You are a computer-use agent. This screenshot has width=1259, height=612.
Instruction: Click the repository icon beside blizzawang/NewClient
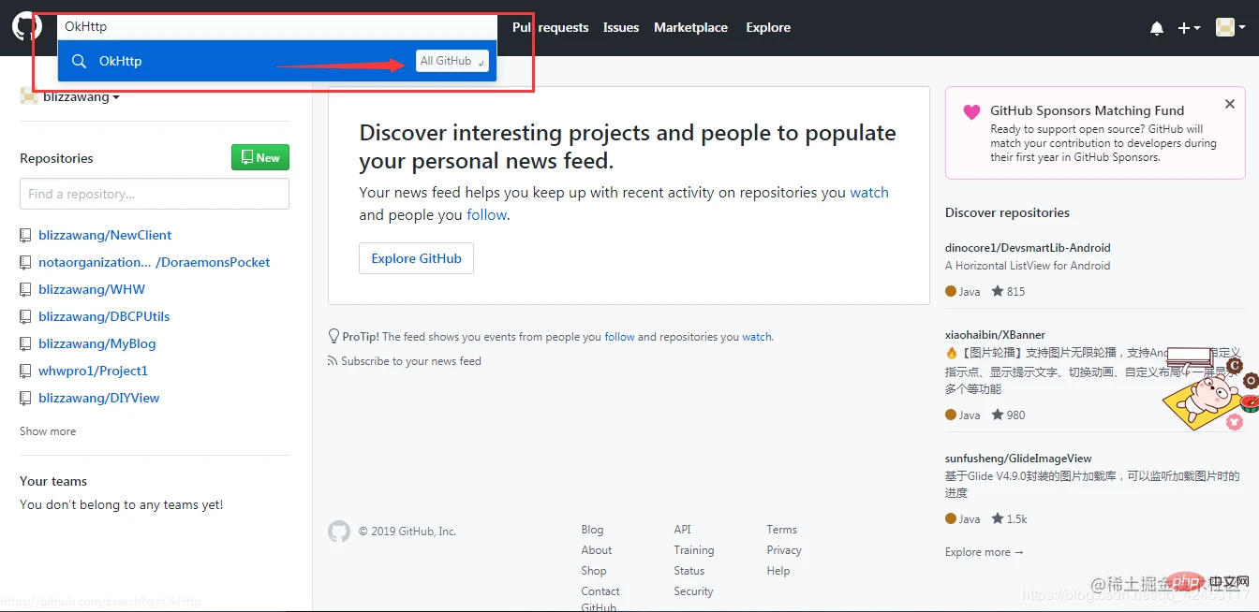click(26, 236)
